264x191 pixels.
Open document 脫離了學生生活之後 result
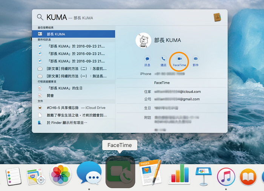[74, 115]
